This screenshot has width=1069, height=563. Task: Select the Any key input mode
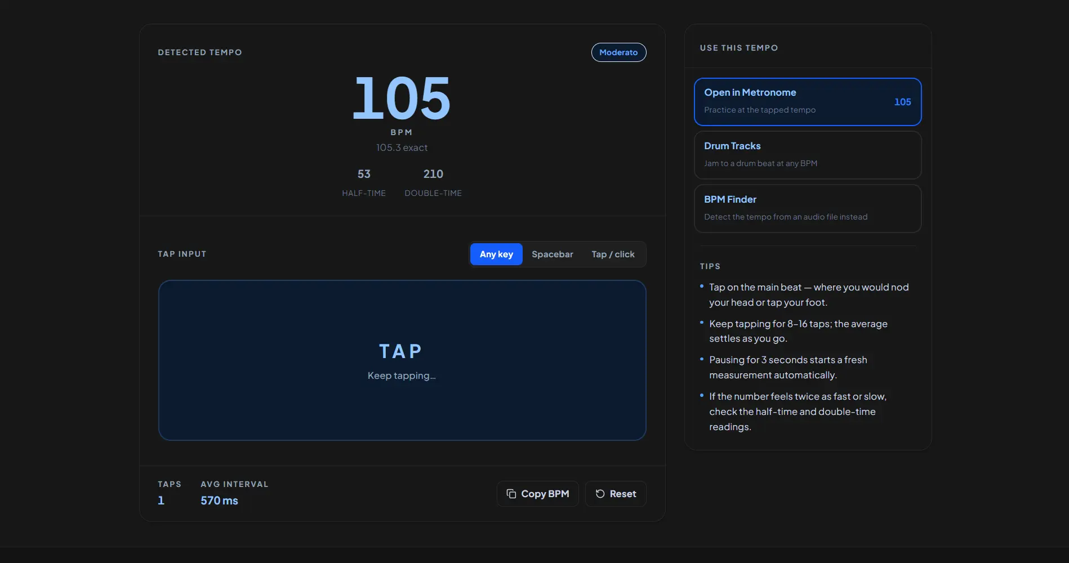tap(496, 254)
